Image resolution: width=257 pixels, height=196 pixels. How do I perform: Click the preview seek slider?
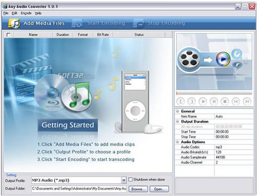point(214,93)
